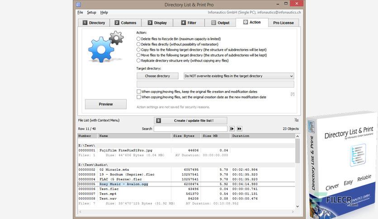Image resolution: width=378 pixels, height=219 pixels.
Task: Click the E:\Test\ folder heading
Action: point(87,145)
